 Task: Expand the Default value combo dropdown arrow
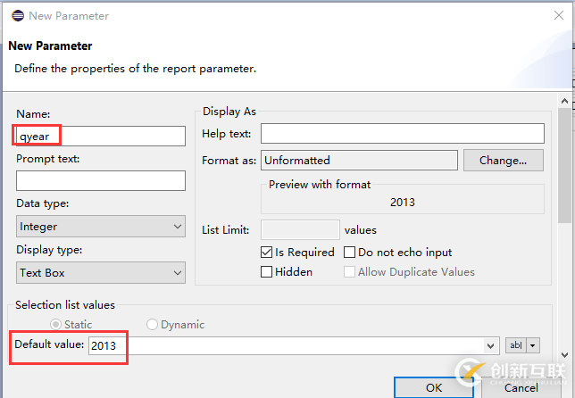(x=491, y=345)
